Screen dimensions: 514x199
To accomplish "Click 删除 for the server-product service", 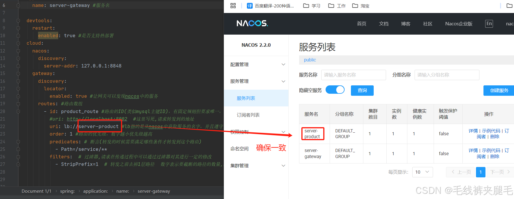I will pyautogui.click(x=495, y=136).
